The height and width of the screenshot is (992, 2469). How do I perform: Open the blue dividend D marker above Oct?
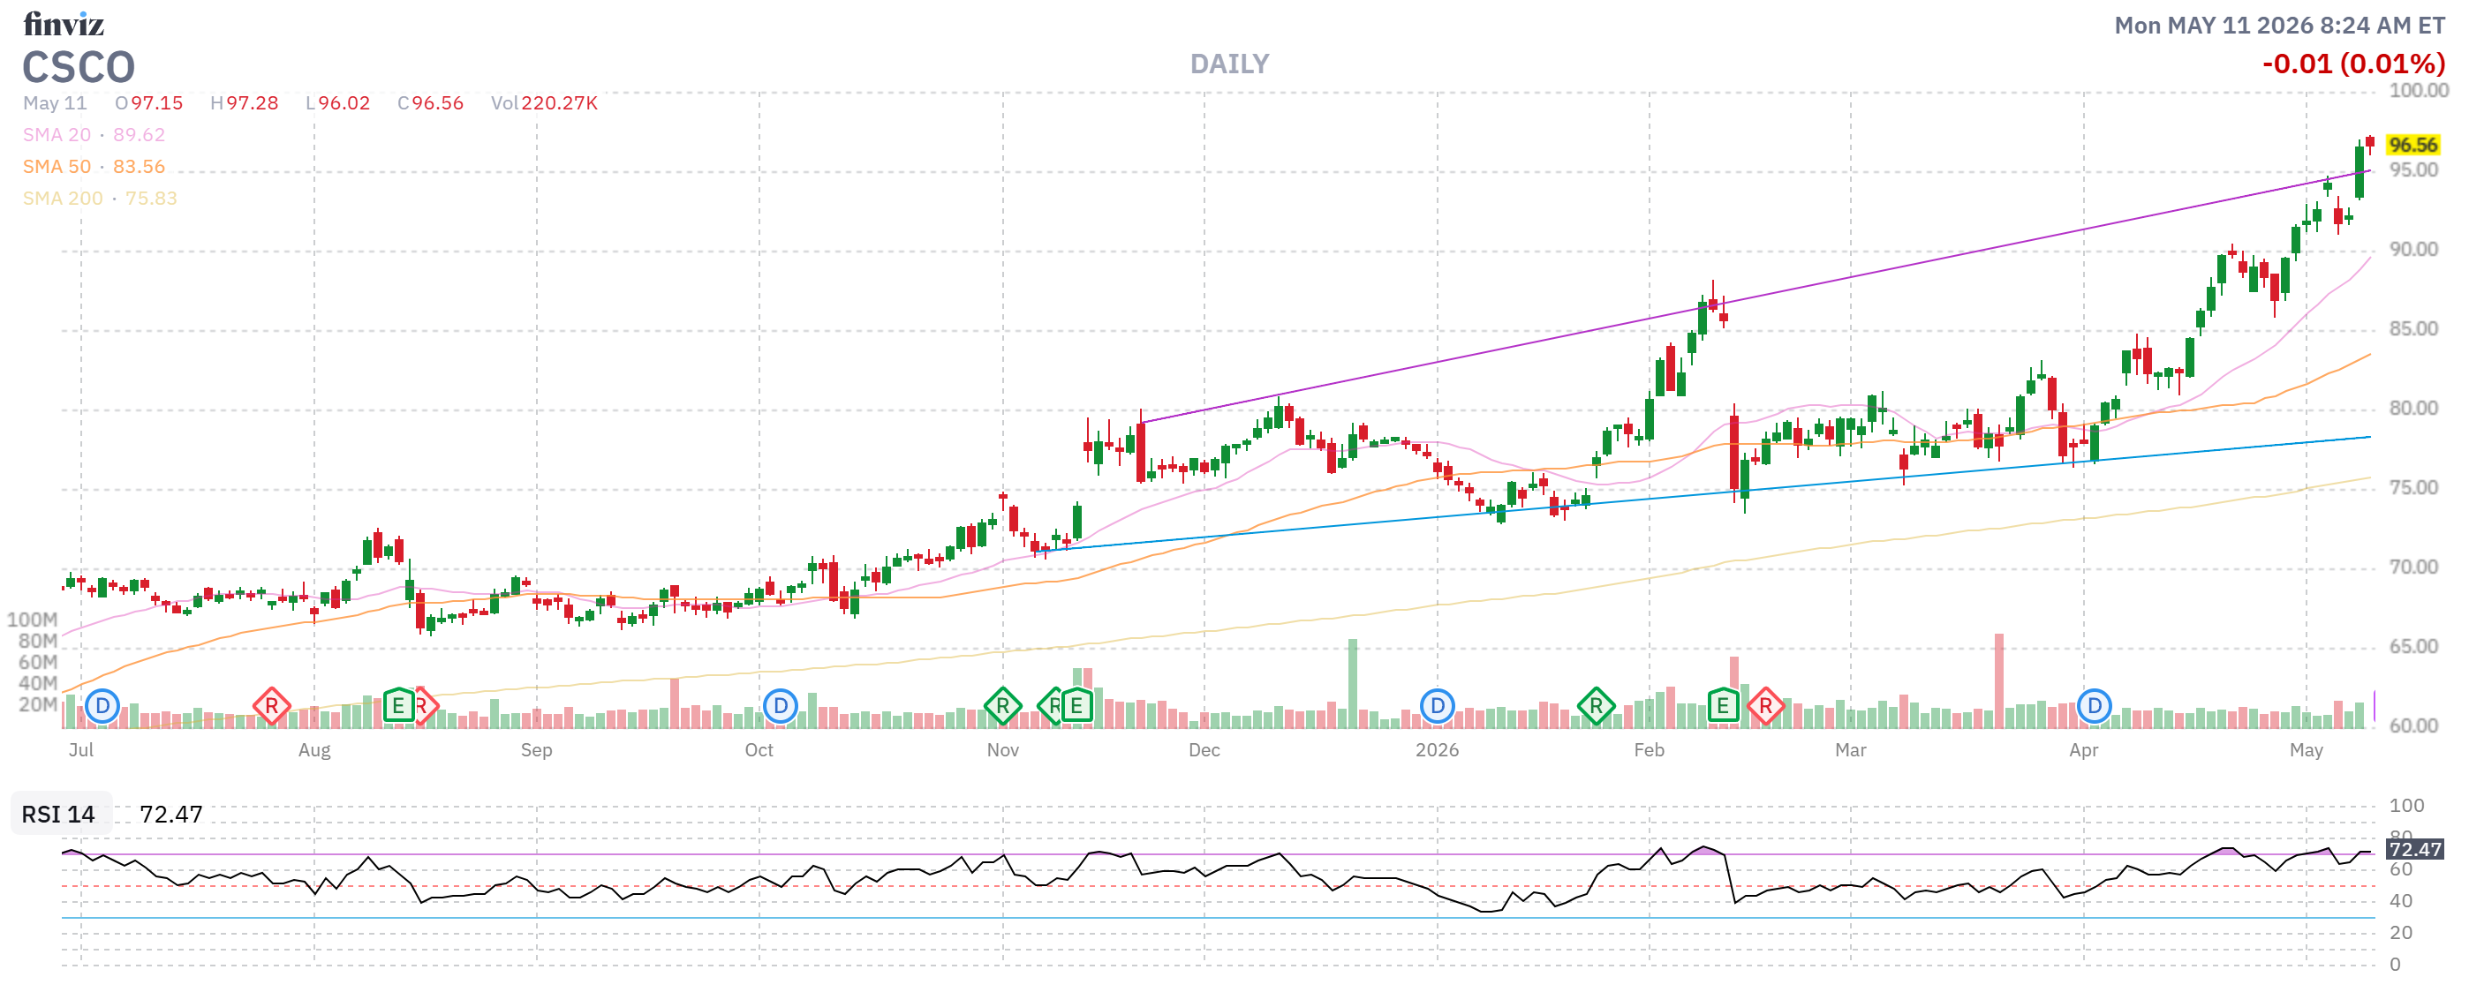tap(781, 707)
